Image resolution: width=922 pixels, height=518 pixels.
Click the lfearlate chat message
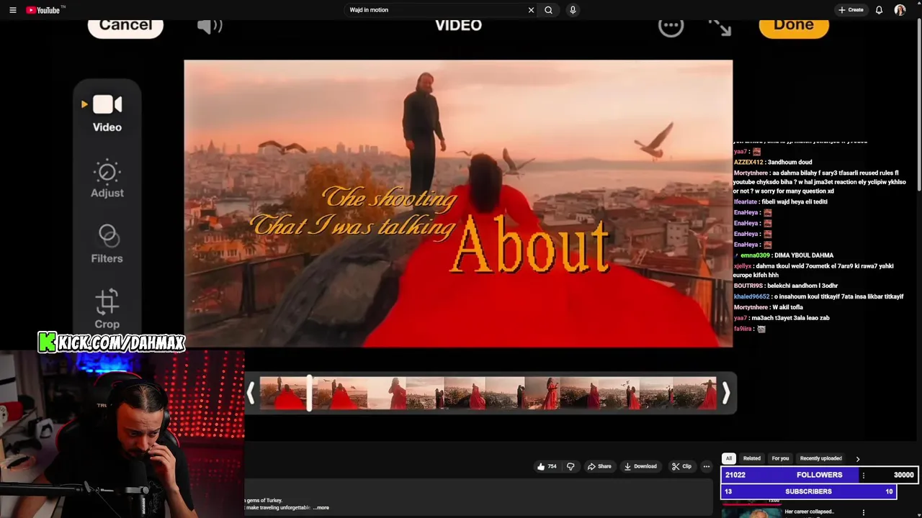(780, 202)
